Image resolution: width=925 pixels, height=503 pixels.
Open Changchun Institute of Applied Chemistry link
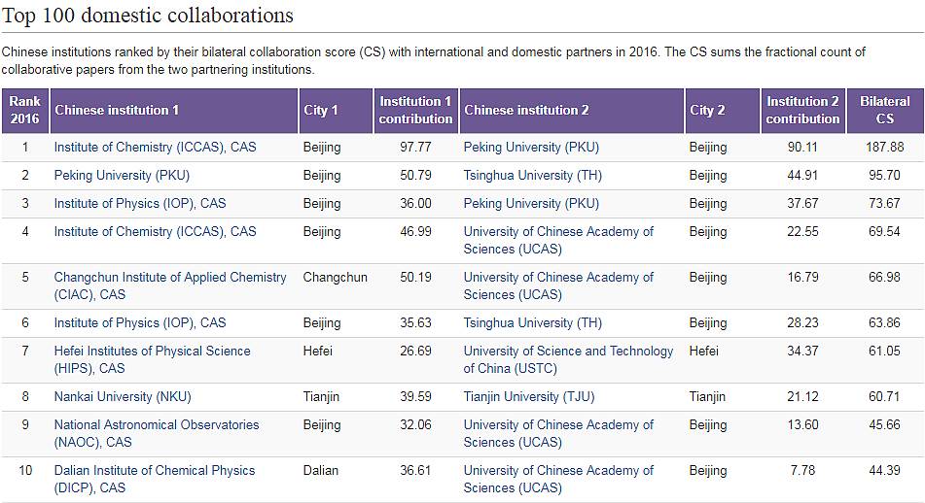pos(170,278)
